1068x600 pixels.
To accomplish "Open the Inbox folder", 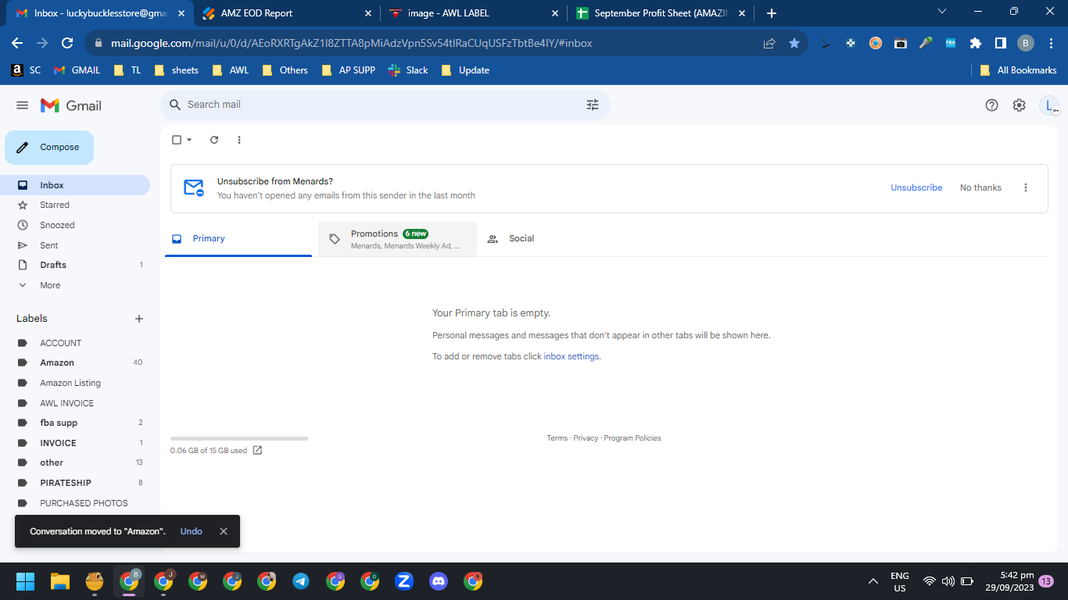I will pos(75,185).
